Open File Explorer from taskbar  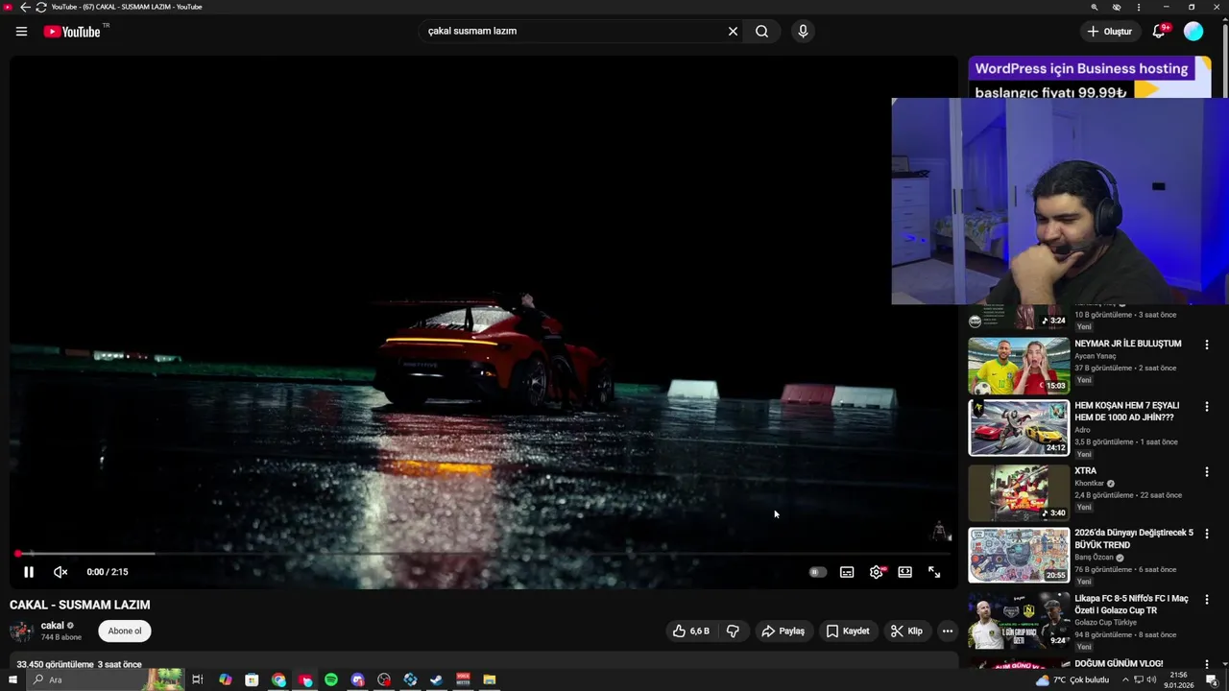click(x=490, y=679)
